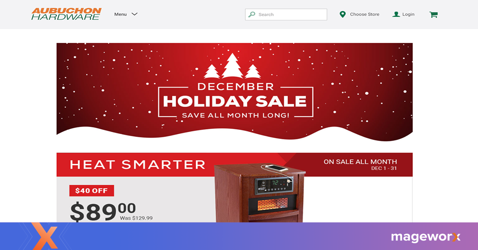Viewport: 478px width, 250px height.
Task: Click the magnifying glass search icon
Action: pyautogui.click(x=252, y=14)
